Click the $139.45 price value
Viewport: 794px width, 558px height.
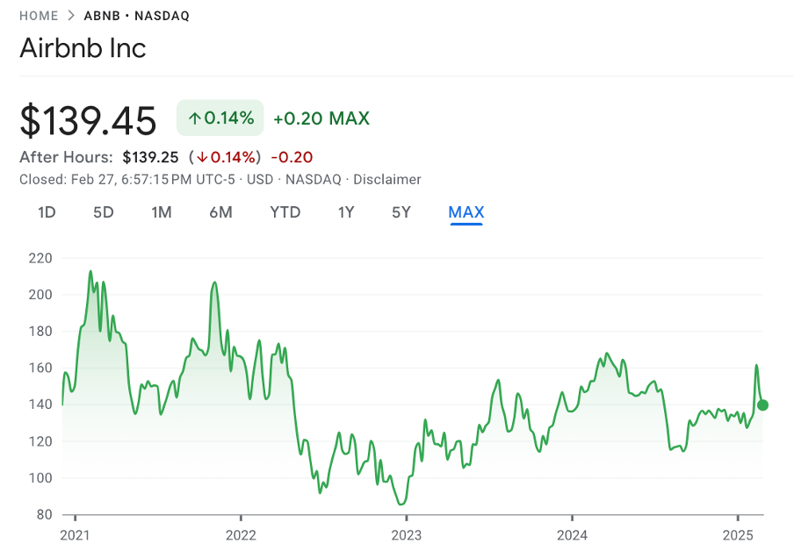tap(88, 120)
